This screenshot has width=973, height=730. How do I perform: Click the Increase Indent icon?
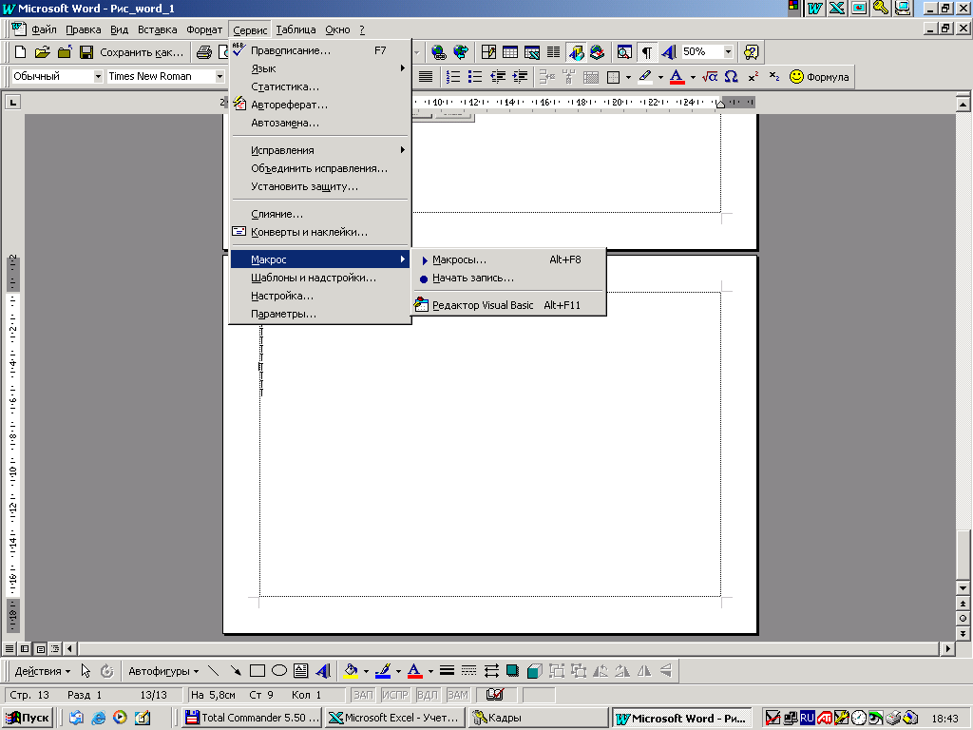tap(520, 76)
